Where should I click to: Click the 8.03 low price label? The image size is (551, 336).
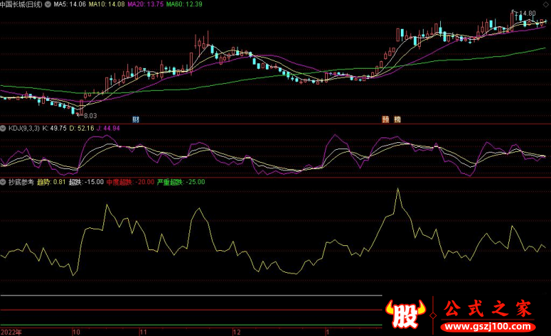tap(90, 115)
